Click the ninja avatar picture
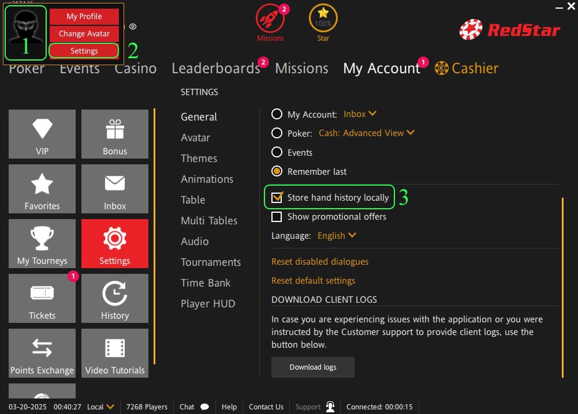 [x=25, y=33]
